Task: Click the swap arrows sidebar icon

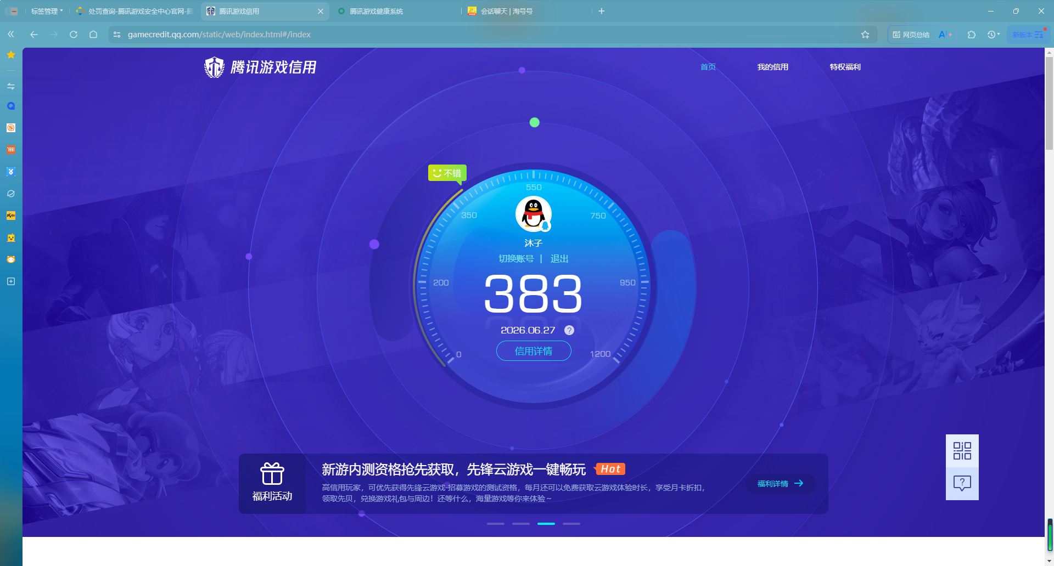Action: [x=11, y=86]
